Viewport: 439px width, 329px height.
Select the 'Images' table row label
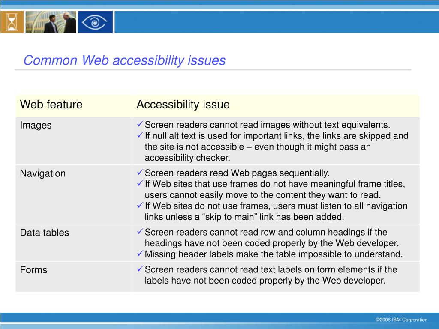tap(36, 126)
